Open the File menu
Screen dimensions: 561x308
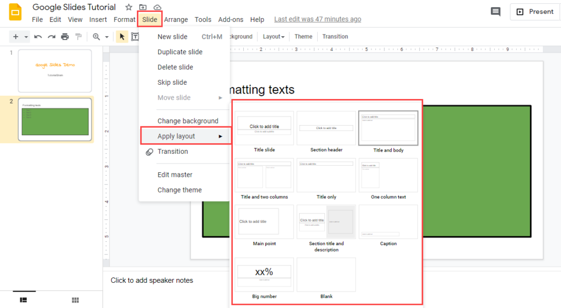37,20
